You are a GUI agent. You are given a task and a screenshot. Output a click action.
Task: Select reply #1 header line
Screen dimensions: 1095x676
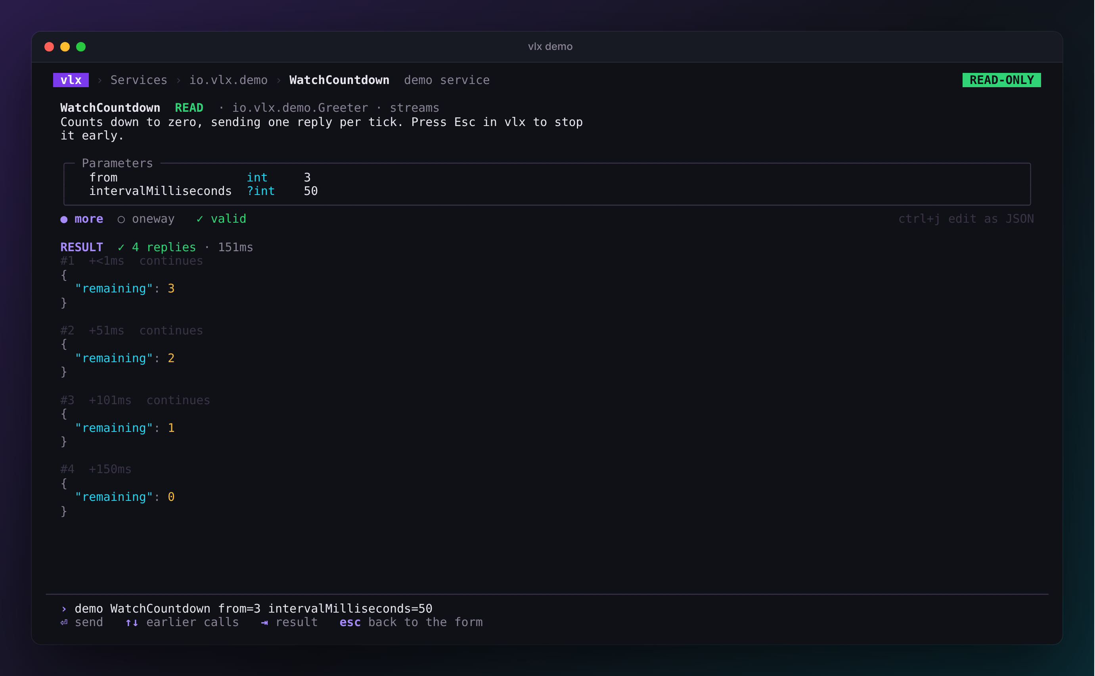(x=132, y=261)
